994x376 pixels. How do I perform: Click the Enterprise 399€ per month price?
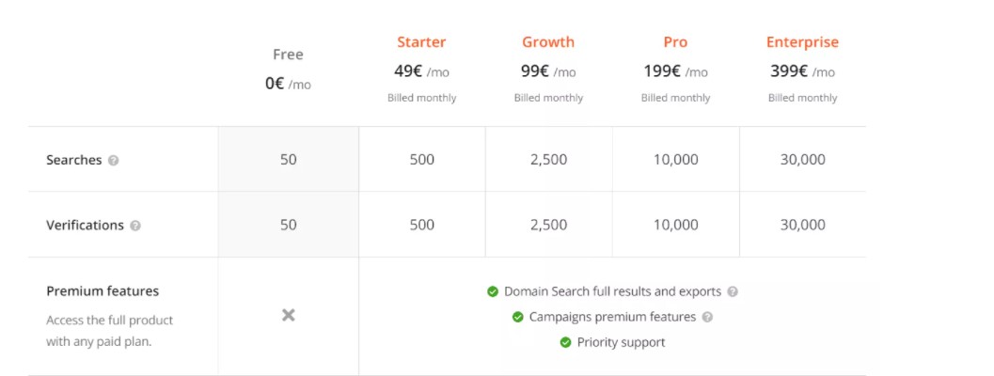point(802,70)
